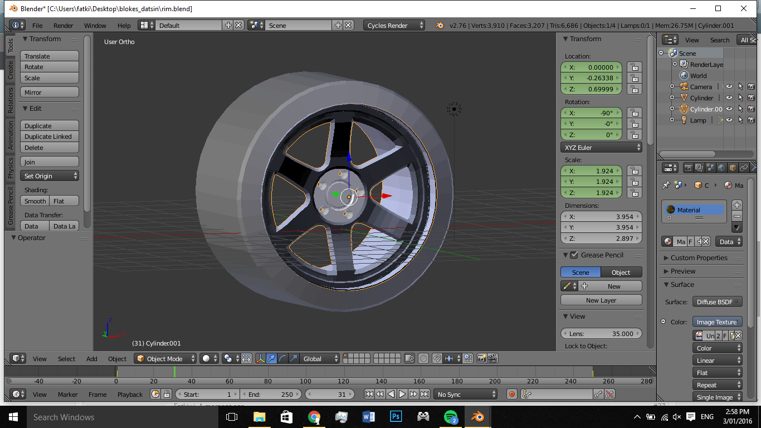
Task: Add a new material slot with plus
Action: (737, 205)
